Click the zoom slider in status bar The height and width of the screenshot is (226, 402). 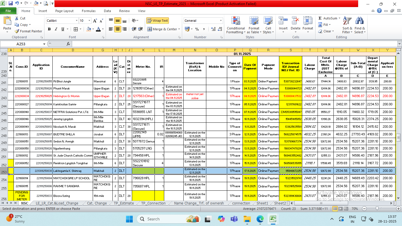377,209
